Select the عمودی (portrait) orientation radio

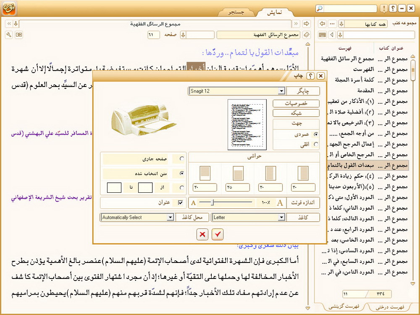coord(316,134)
